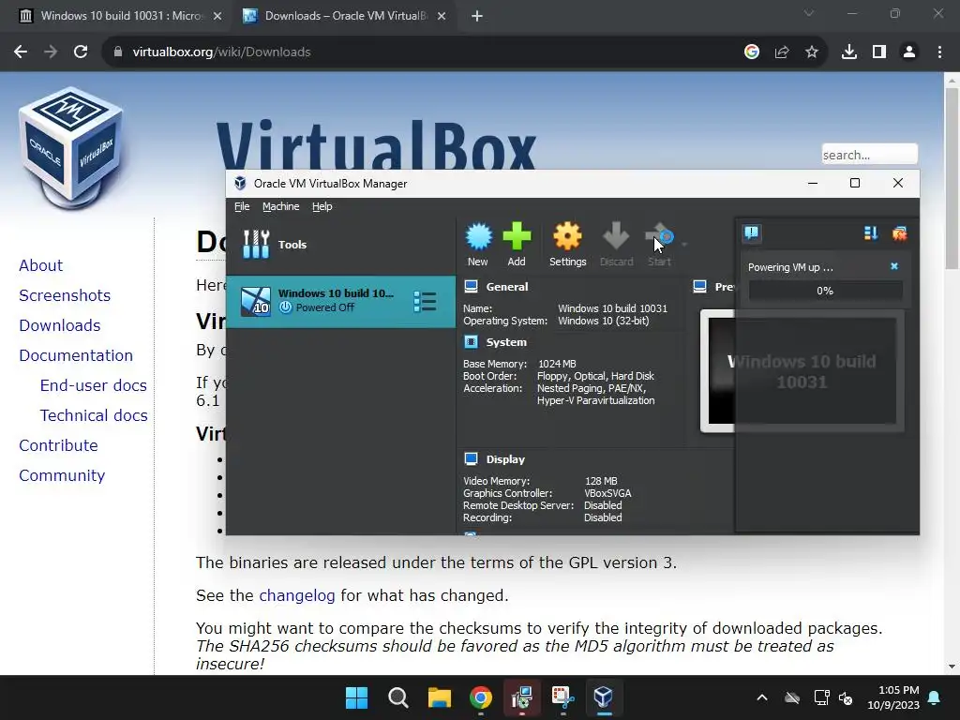The width and height of the screenshot is (960, 720).
Task: Open VM Settings with the gear icon
Action: tap(567, 236)
